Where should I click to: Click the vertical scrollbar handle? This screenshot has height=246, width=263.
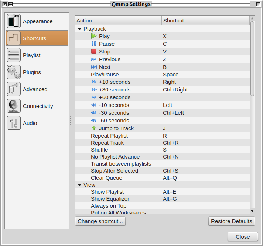click(252, 59)
